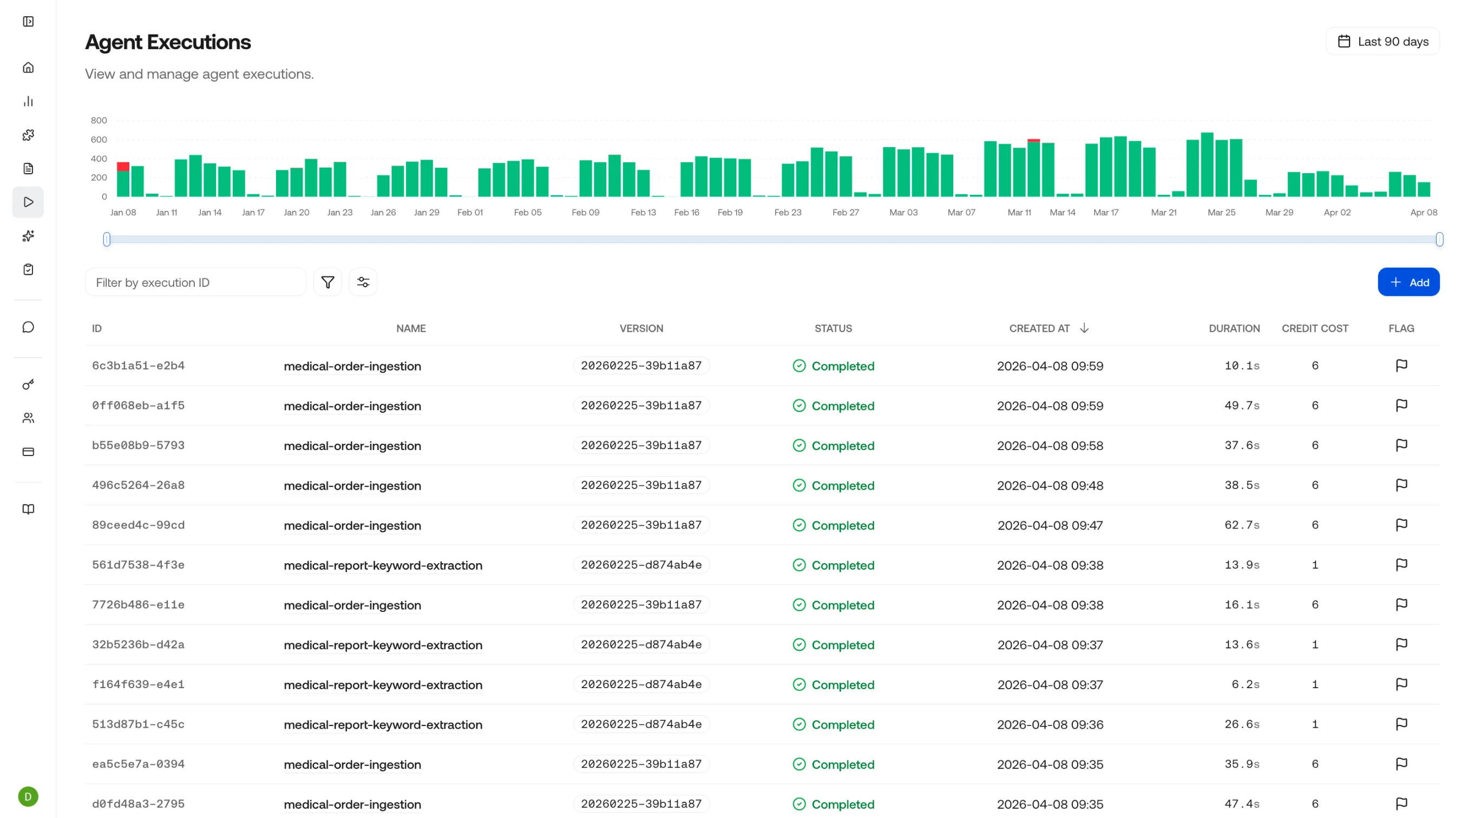Image resolution: width=1468 pixels, height=818 pixels.
Task: Sort by the Credit Cost column header
Action: [x=1315, y=329]
